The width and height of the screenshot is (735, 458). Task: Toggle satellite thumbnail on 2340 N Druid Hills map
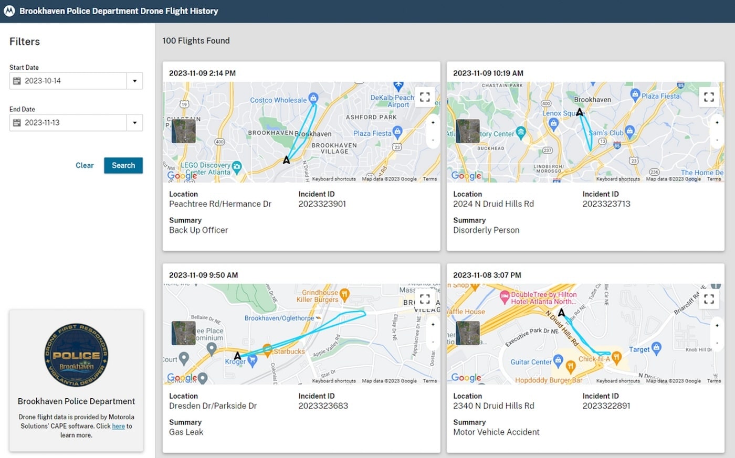coord(468,333)
